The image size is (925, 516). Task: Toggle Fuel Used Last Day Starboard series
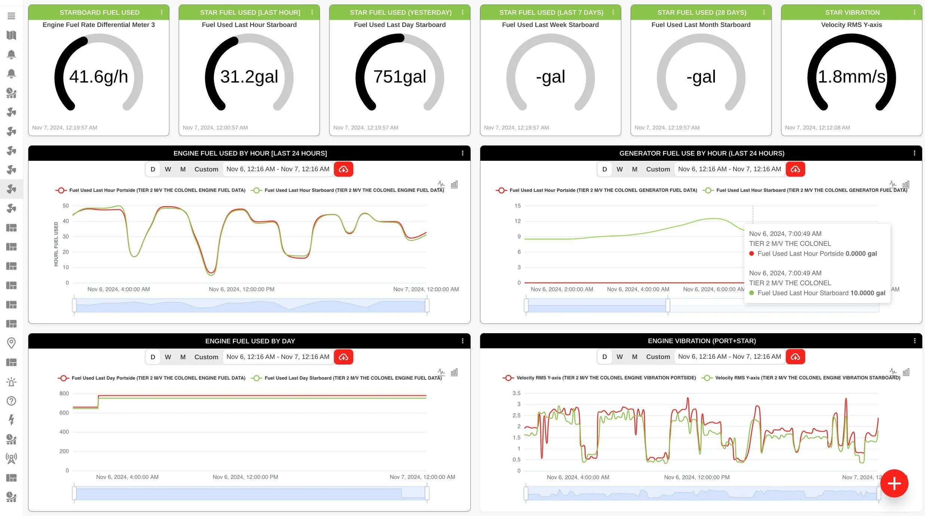353,378
